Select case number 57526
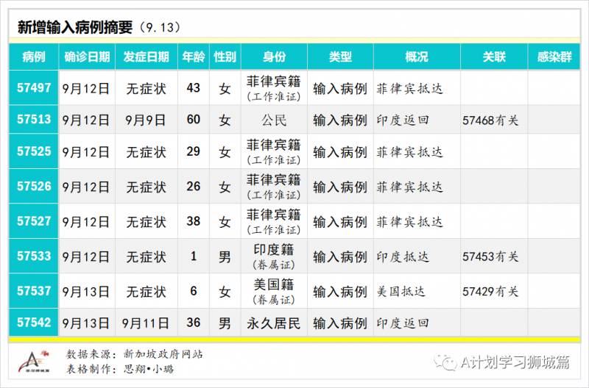Screen dimensions: 589x388 34,186
